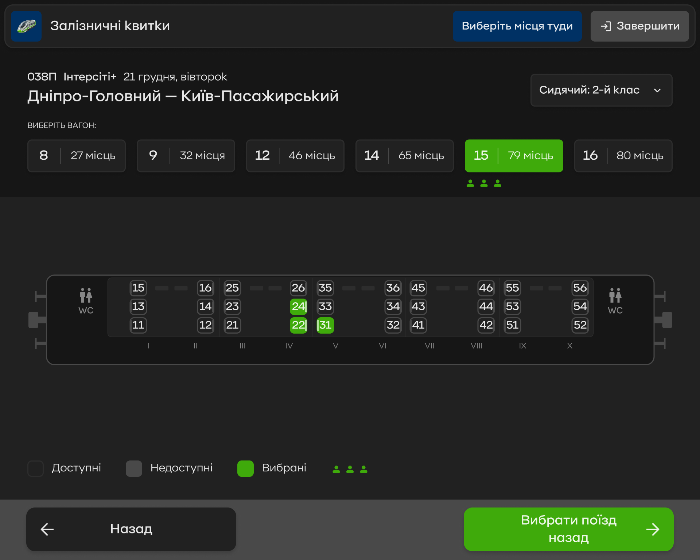Select the active carriage 15 tab
This screenshot has height=560, width=700.
(x=514, y=156)
